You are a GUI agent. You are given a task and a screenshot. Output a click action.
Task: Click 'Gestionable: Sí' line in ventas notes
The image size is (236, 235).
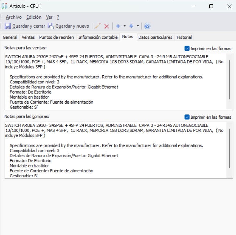[x=24, y=107]
